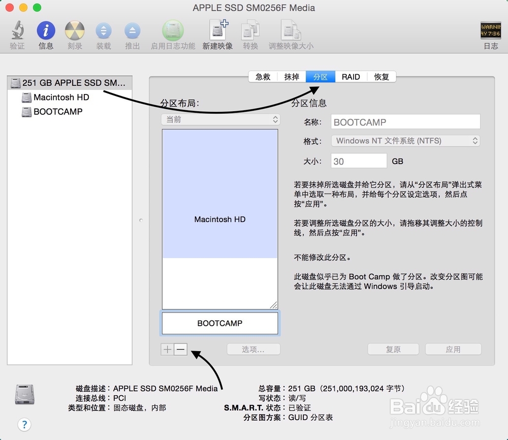Switch to the RAID tab
The image size is (508, 440).
(351, 77)
